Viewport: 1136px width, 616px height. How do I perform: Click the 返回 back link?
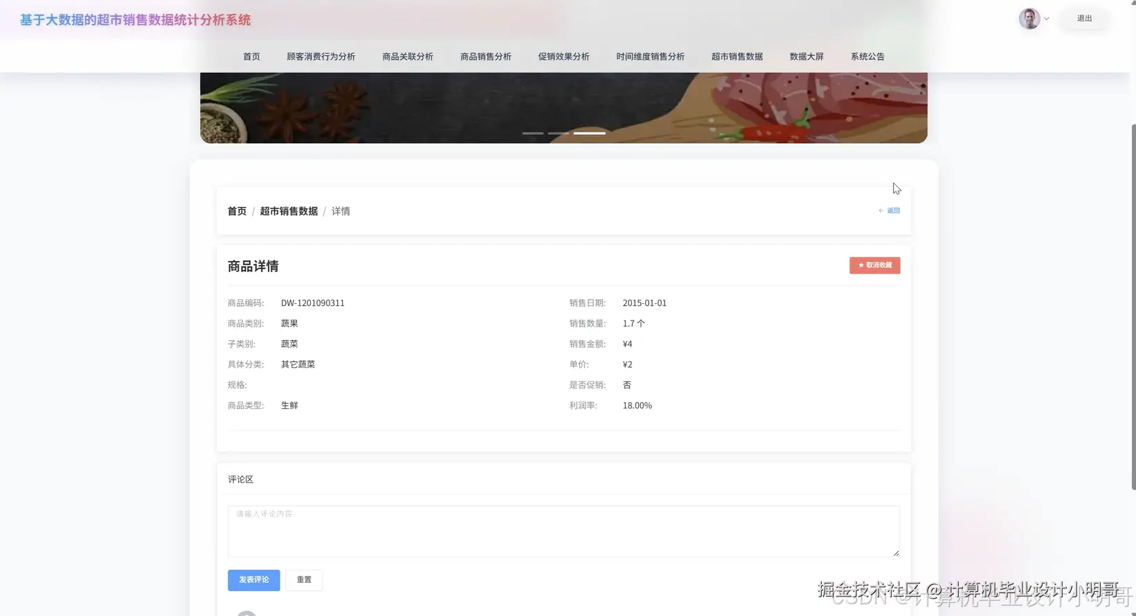890,210
